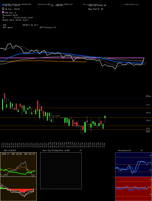Click the last green candlestick on the price chart
The width and height of the screenshot is (152, 201).
coord(105,117)
